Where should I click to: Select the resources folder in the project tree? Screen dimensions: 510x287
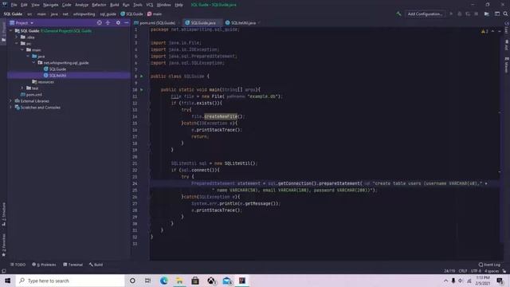[43, 81]
